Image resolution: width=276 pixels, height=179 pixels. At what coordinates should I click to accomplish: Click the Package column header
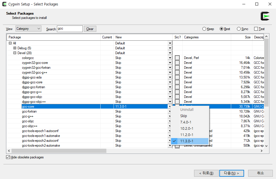[54, 37]
